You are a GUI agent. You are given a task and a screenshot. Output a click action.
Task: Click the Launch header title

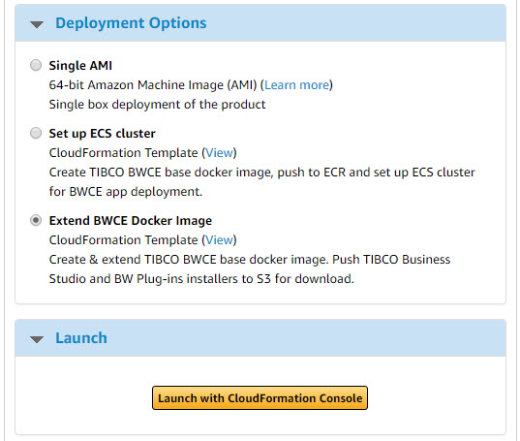pos(81,338)
